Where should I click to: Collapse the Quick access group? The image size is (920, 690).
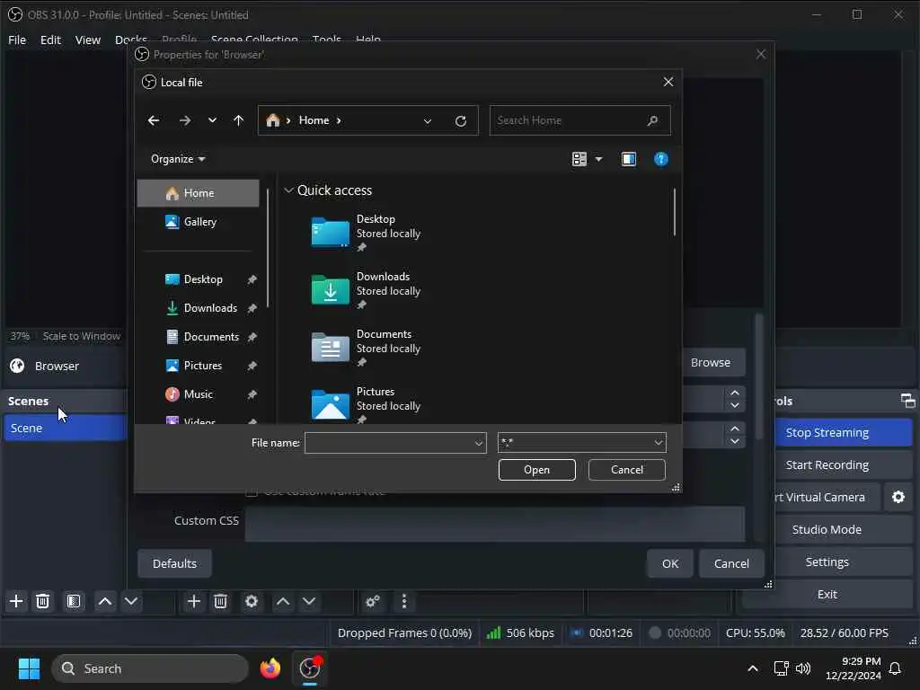(288, 190)
